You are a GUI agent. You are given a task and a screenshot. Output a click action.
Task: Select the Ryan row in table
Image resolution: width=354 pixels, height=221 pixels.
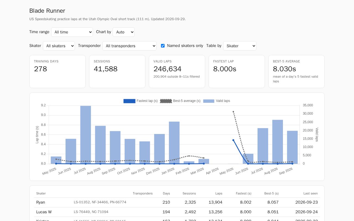pyautogui.click(x=177, y=202)
